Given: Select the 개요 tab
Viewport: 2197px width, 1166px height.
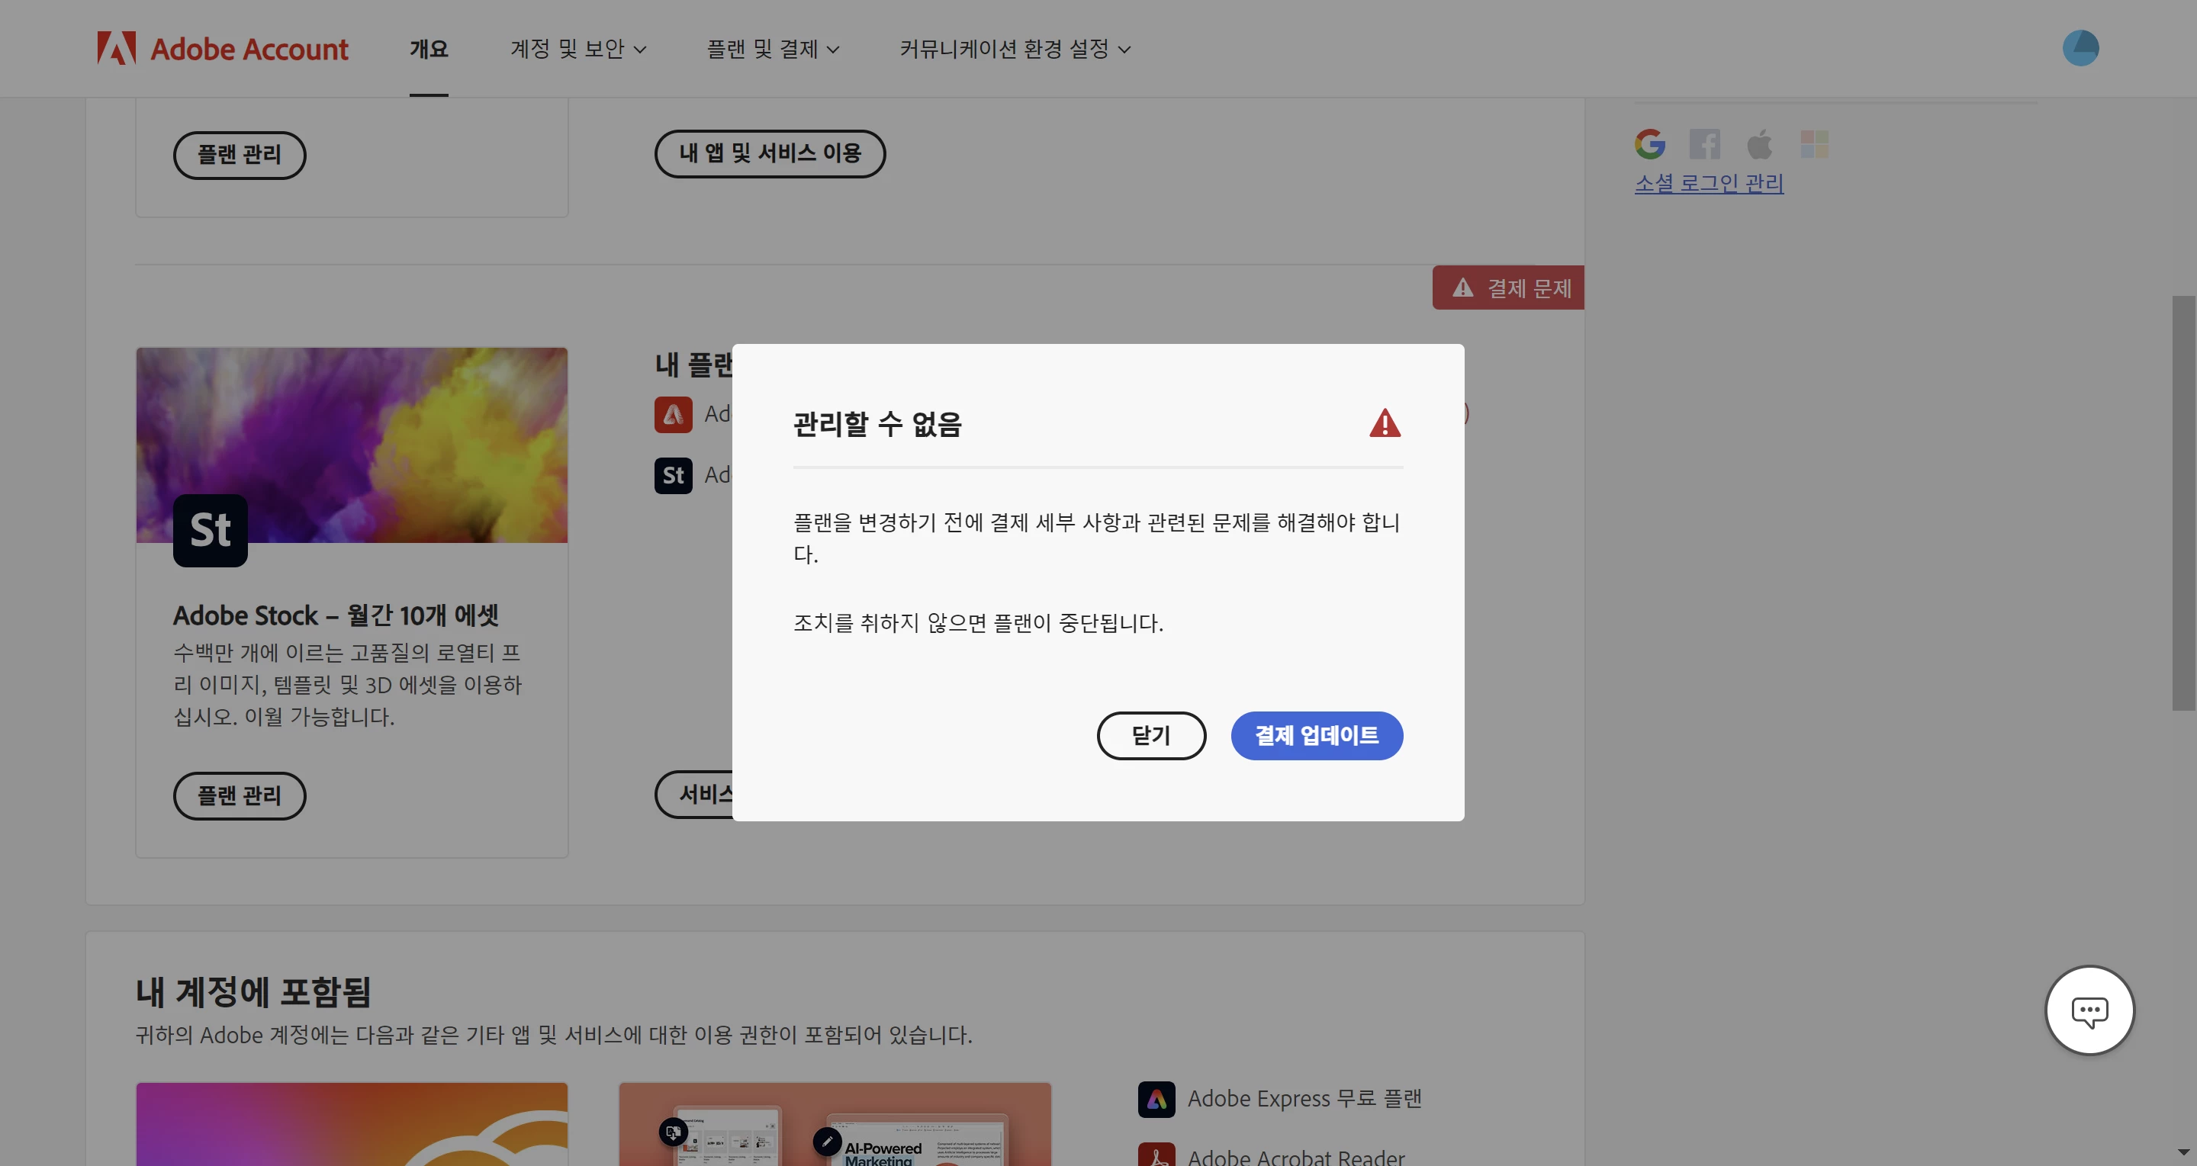Looking at the screenshot, I should [x=428, y=50].
